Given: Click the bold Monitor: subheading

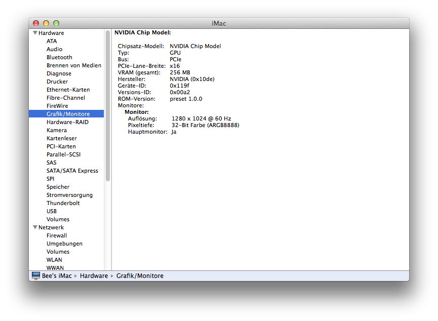Looking at the screenshot, I should [137, 112].
